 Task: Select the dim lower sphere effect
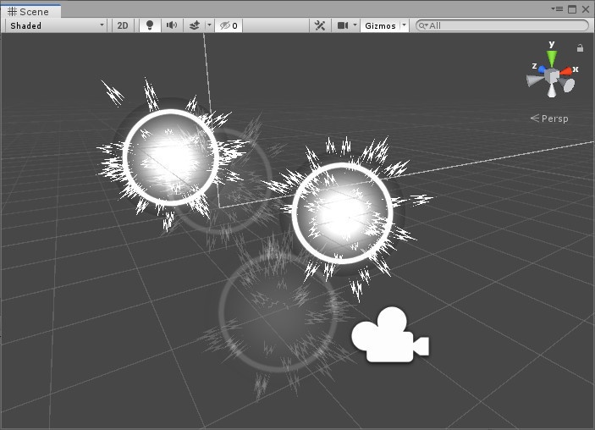pyautogui.click(x=278, y=313)
